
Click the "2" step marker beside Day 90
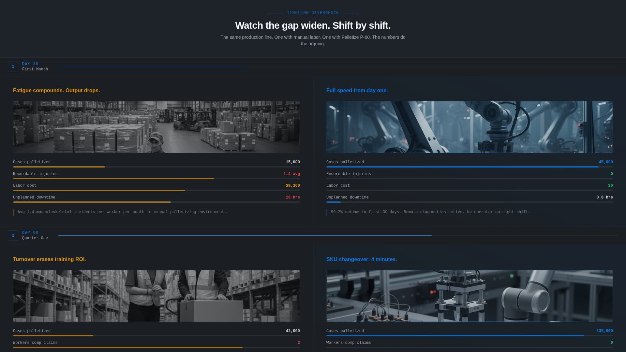click(x=13, y=235)
